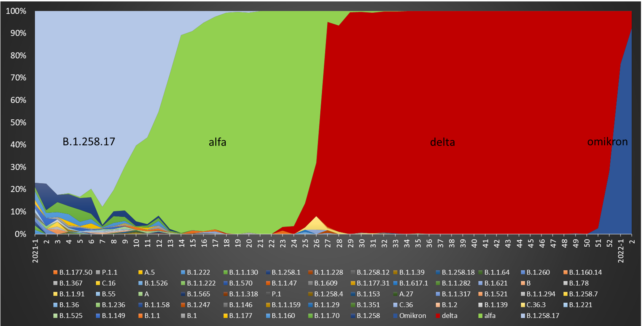The image size is (642, 326).
Task: Click the P.1.1 legend entry text
Action: [x=109, y=273]
